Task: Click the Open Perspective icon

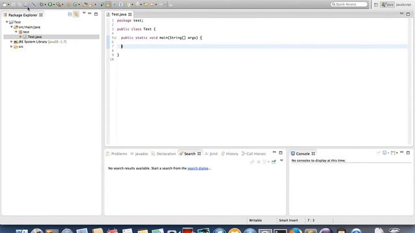Action: [x=376, y=5]
